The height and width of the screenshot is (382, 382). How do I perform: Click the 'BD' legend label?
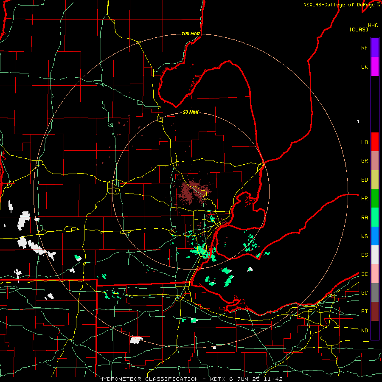tap(365, 180)
